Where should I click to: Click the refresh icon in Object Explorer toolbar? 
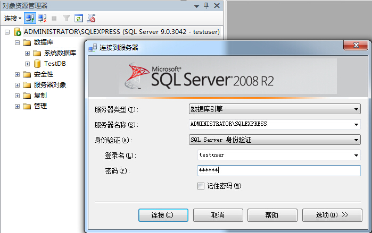(79, 18)
